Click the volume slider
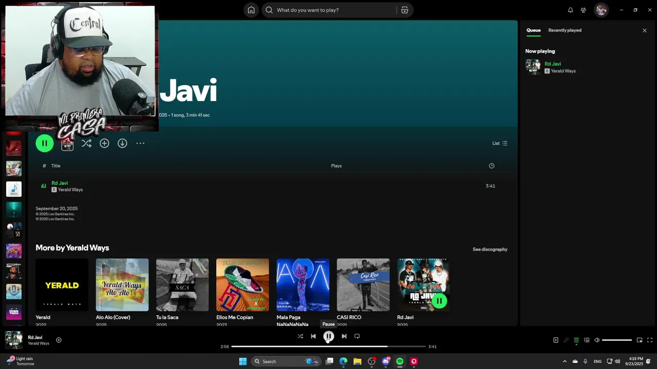The height and width of the screenshot is (369, 657). (617, 340)
